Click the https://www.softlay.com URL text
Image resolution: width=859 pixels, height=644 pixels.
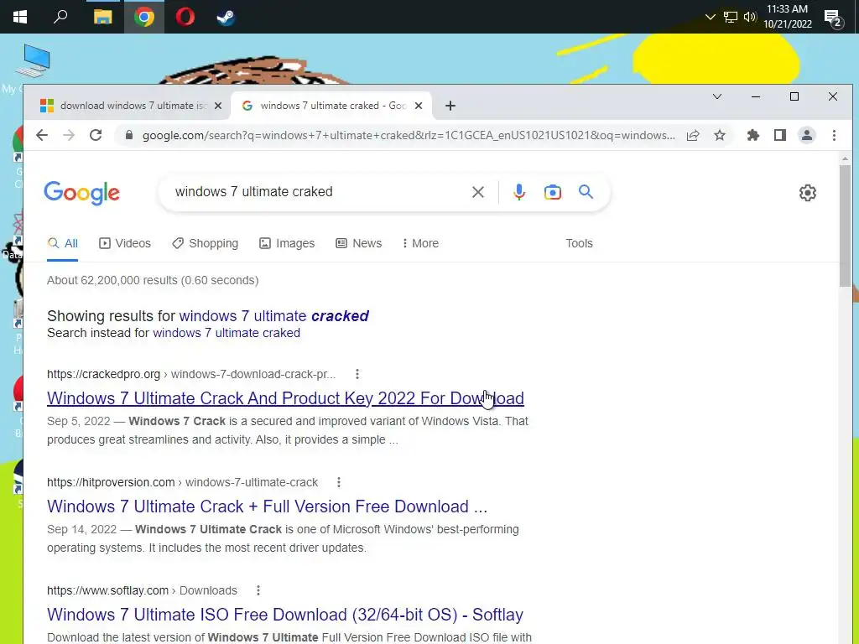pos(108,590)
